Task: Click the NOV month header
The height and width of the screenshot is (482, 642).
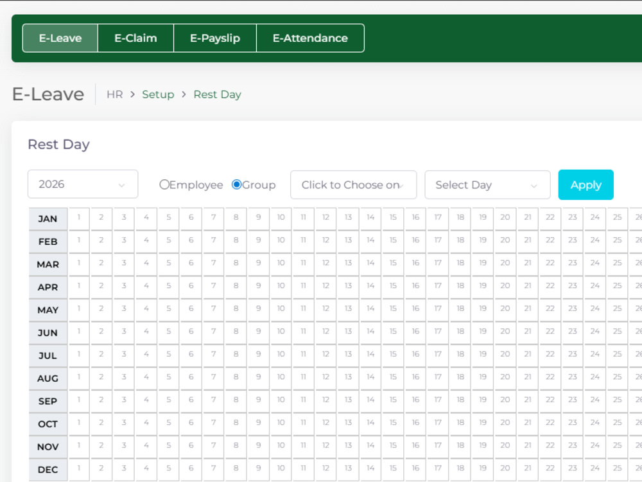Action: click(48, 447)
